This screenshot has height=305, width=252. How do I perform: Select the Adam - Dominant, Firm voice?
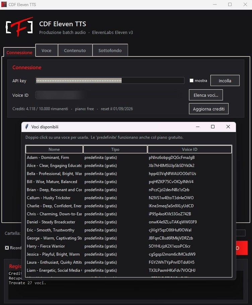[129, 158]
